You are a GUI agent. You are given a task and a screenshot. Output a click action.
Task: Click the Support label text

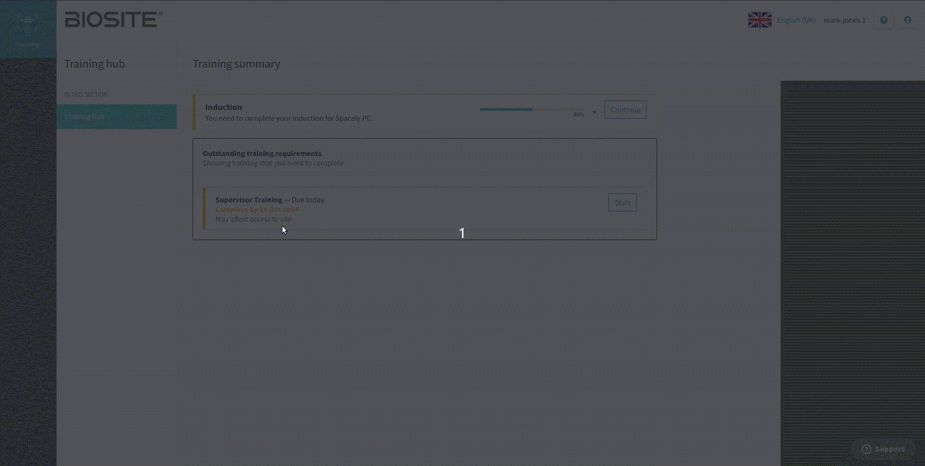coord(890,449)
